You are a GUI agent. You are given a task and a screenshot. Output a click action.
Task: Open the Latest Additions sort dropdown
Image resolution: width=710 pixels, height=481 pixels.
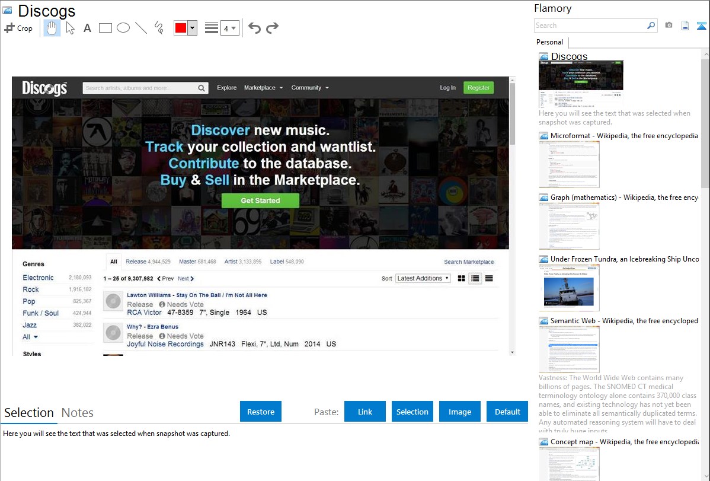(423, 278)
